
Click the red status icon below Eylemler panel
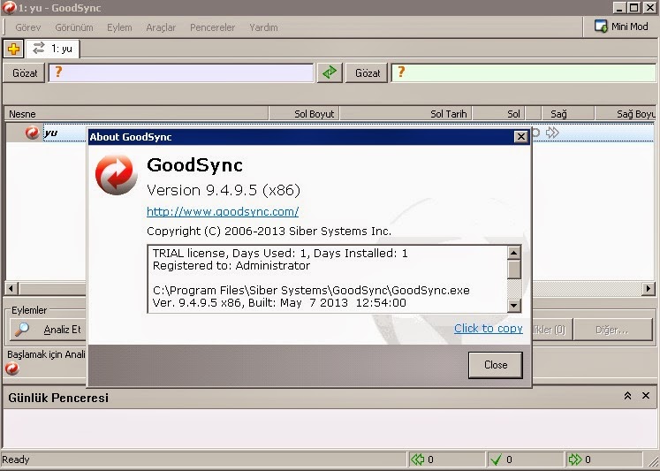(x=12, y=368)
